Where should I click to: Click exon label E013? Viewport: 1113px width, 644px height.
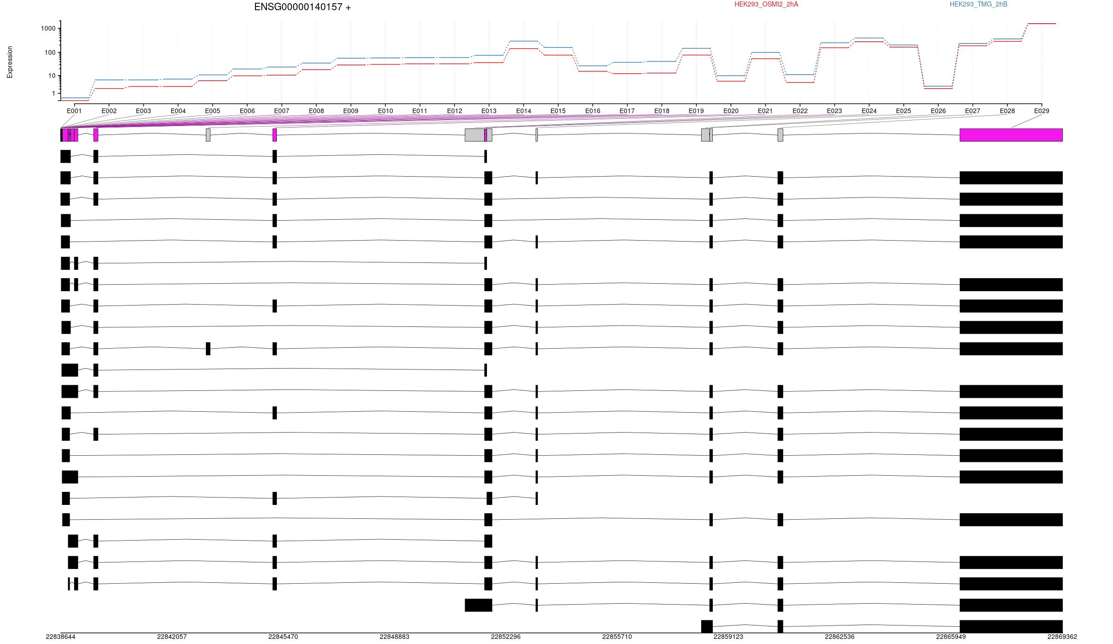point(489,111)
